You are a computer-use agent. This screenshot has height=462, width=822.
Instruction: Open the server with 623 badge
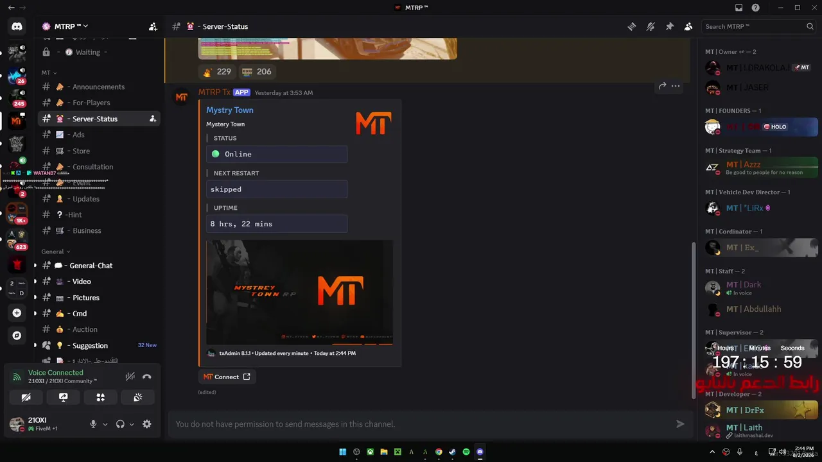(17, 240)
